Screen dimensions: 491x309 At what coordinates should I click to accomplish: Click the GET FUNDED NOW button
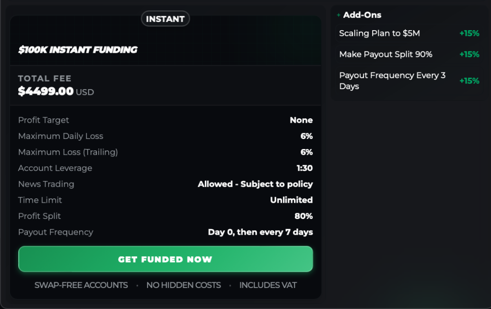[x=165, y=259]
